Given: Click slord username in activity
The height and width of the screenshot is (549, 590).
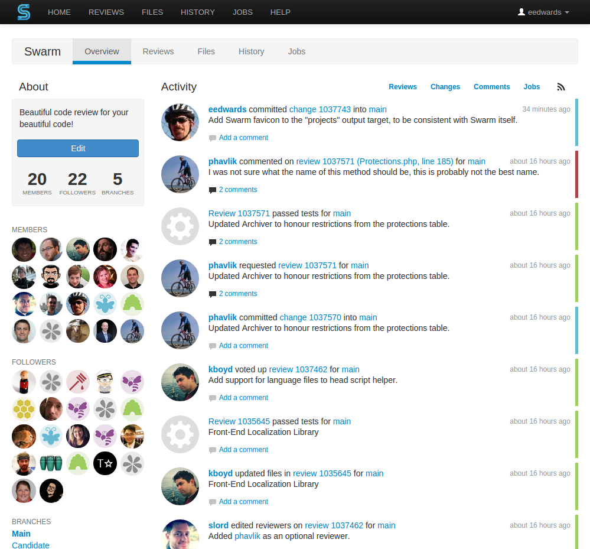Looking at the screenshot, I should click(219, 525).
